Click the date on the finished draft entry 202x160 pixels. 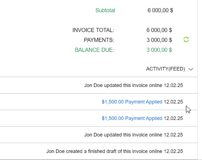[173, 151]
